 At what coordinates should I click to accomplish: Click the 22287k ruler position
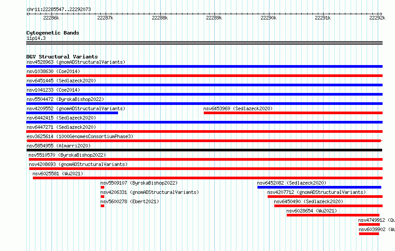[105, 18]
